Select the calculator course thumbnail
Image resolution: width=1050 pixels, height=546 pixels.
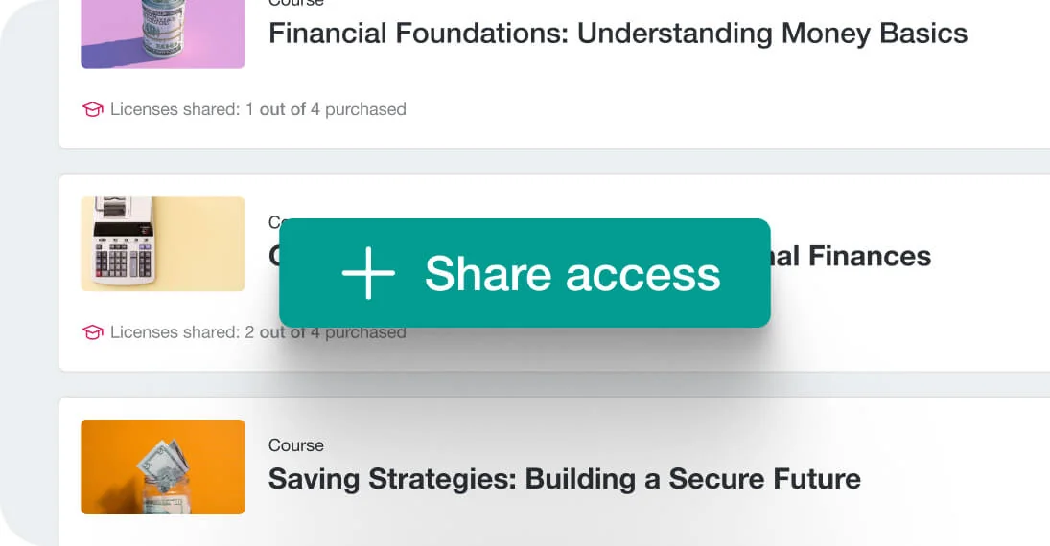click(162, 243)
